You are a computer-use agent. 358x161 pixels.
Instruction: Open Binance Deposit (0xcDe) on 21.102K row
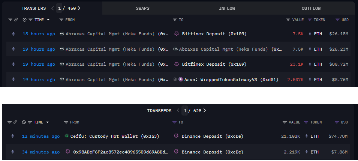coord(213,136)
